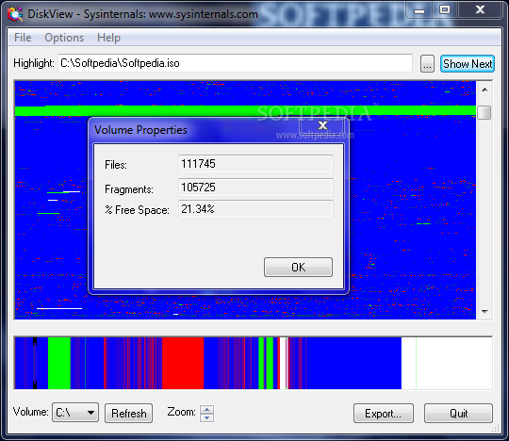The width and height of the screenshot is (509, 441).
Task: Click the Volume Properties dialog title
Action: coord(140,130)
